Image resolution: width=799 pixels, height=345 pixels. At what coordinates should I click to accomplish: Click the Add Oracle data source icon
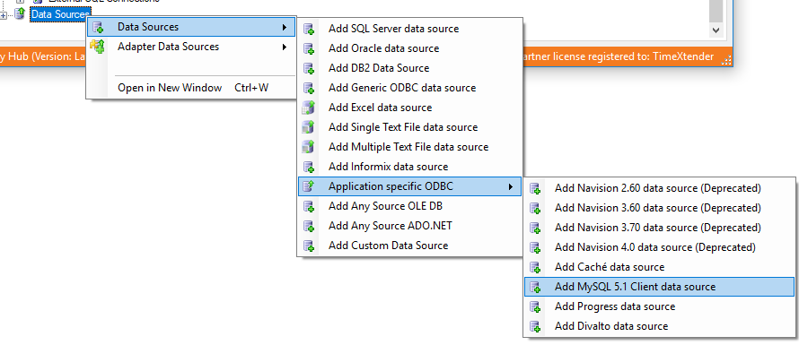click(x=309, y=49)
